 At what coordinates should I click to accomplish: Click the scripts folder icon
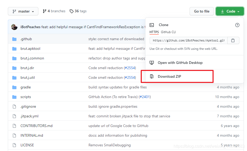[x=14, y=97]
